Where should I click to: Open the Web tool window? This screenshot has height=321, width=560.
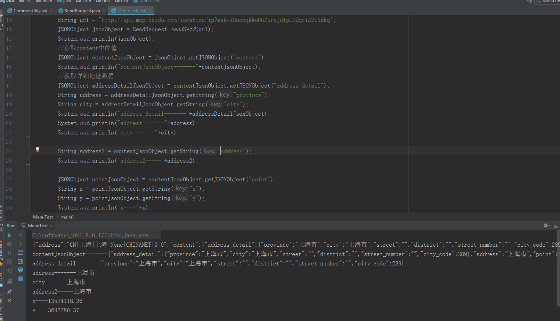point(2,280)
